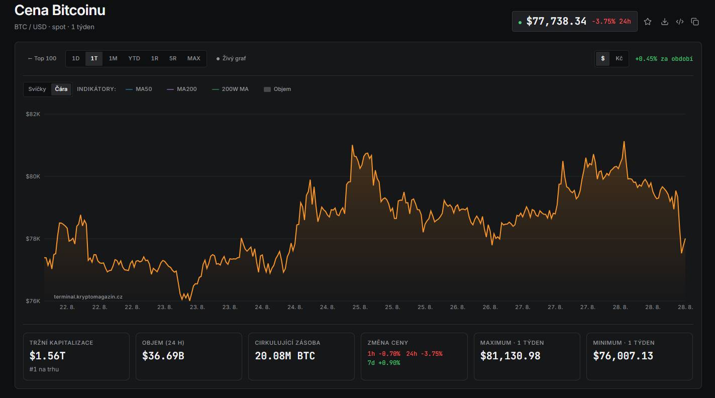Click the $78K axis label
This screenshot has height=398, width=715.
click(x=33, y=239)
